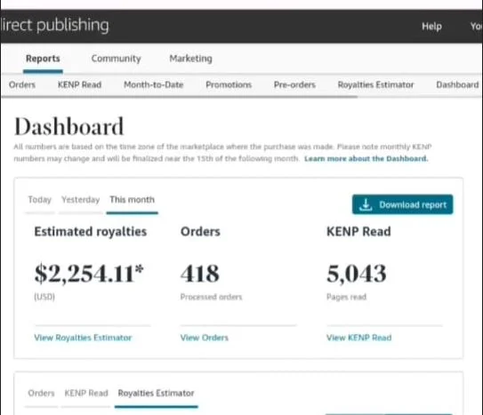Open the Pre-orders report
Screen dimensions: 483x415
tap(294, 84)
